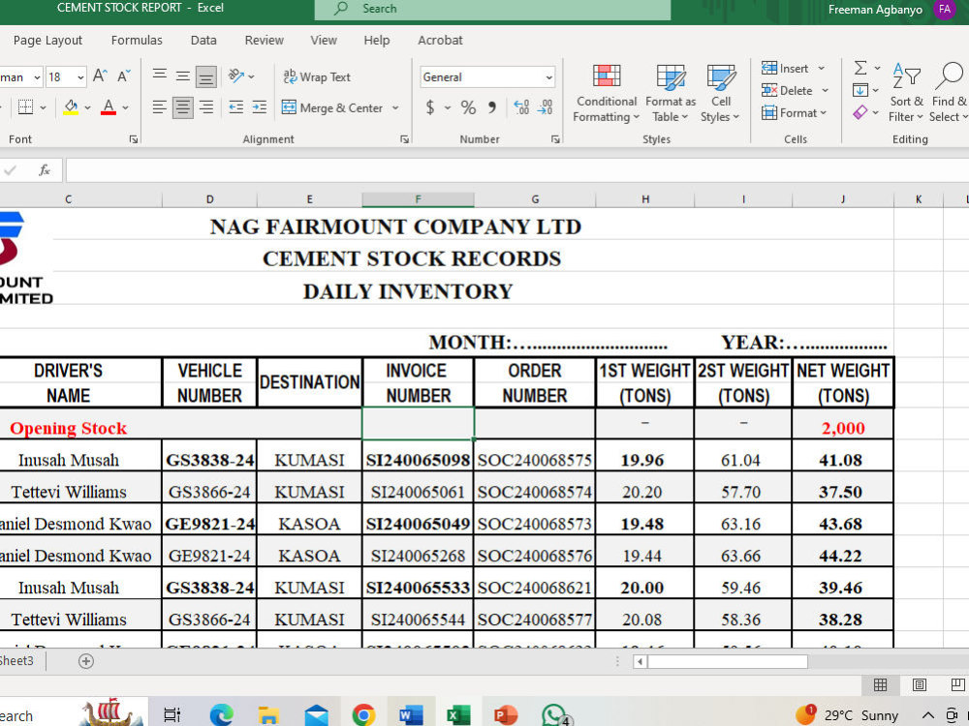Open Cell Styles gallery
Screen dimensions: 969x726
721,93
